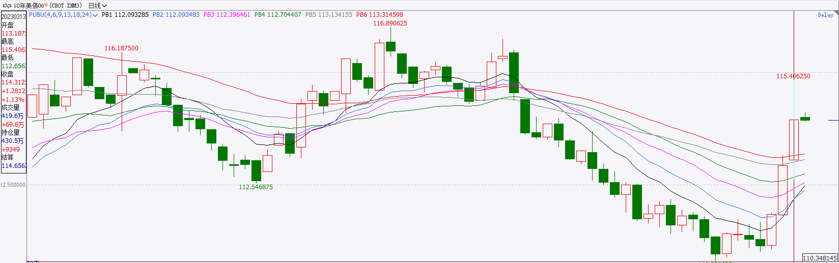Select the PB2 112.093483 indicator value

click(x=176, y=15)
